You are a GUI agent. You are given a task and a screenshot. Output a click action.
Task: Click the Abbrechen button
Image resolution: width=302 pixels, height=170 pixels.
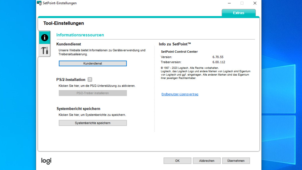[x=207, y=161]
